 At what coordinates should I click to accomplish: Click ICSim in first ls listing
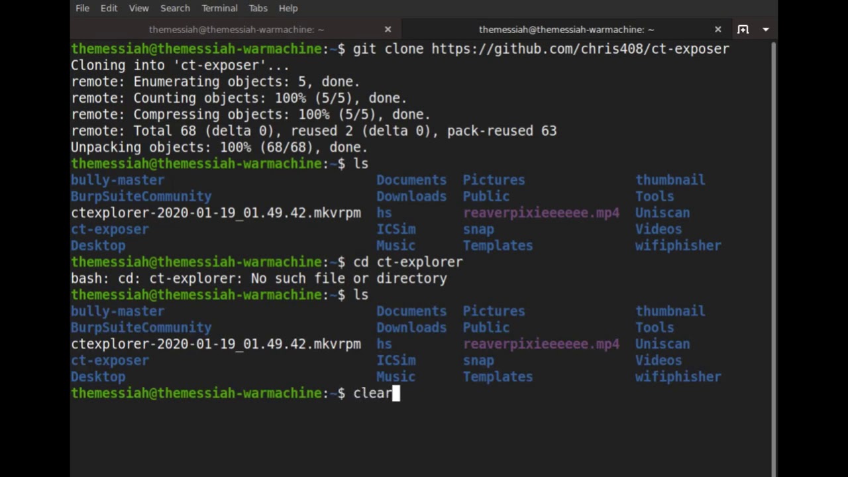tap(396, 229)
